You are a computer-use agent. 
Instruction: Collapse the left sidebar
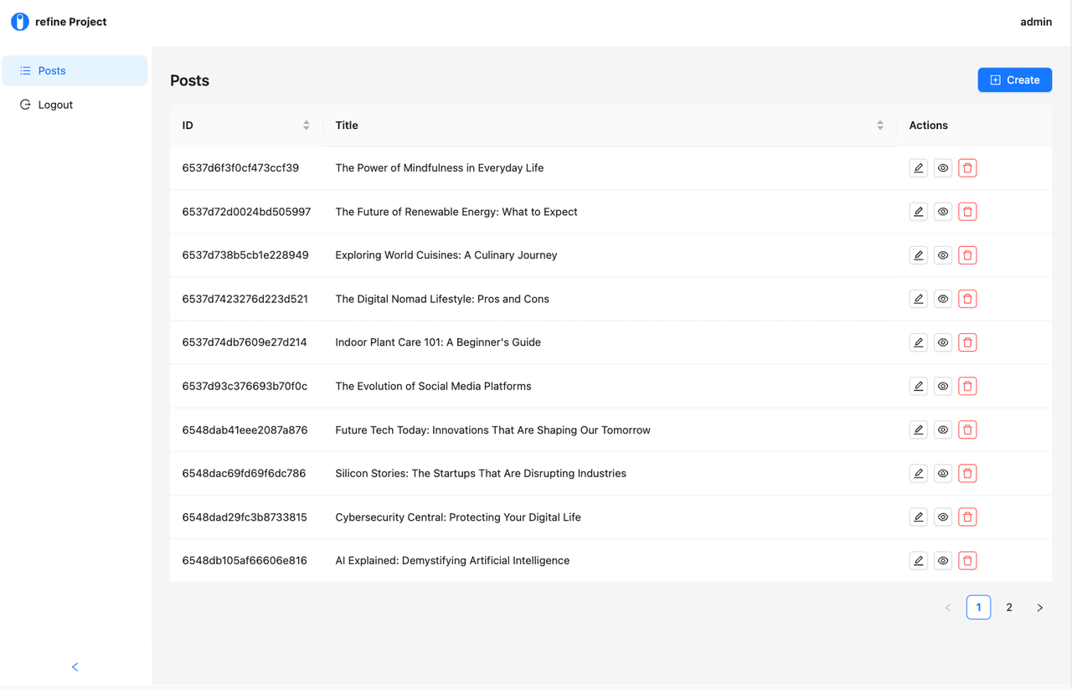75,666
